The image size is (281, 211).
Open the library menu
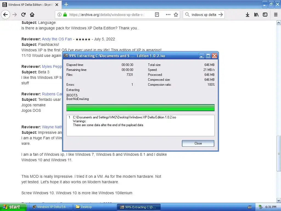pyautogui.click(x=256, y=15)
